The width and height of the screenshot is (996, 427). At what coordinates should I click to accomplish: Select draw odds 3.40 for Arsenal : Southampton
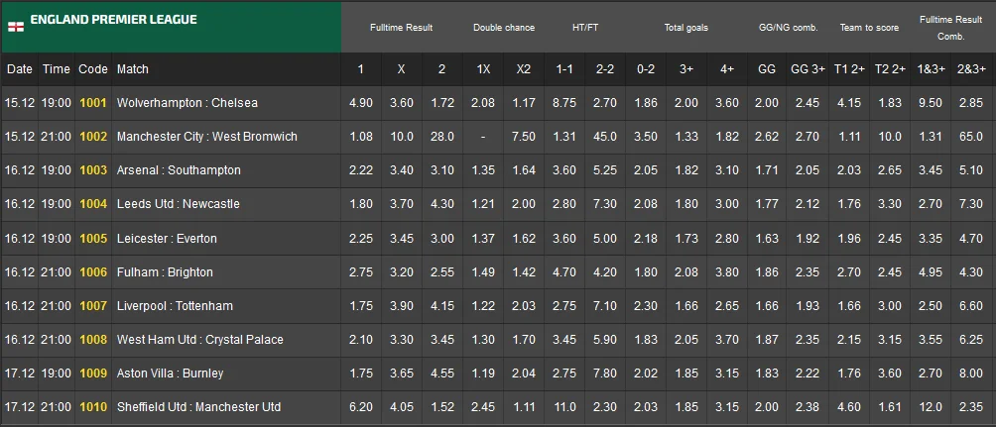(401, 170)
